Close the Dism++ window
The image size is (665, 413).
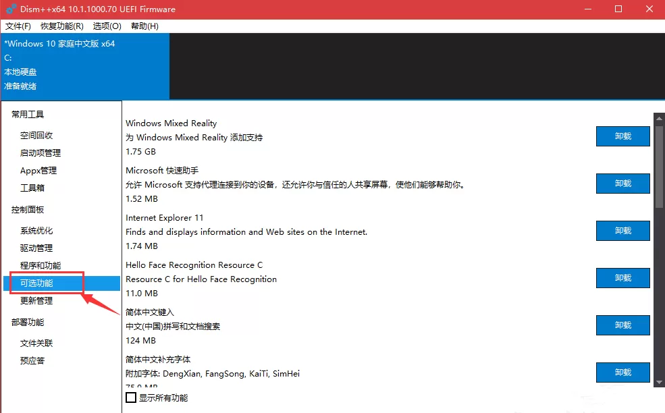(649, 9)
